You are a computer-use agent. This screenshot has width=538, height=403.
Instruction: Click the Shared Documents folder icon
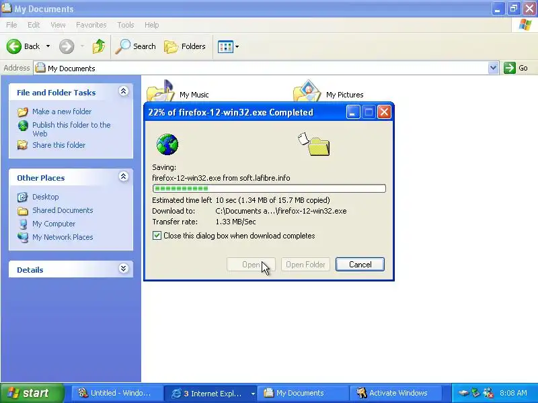tap(23, 211)
